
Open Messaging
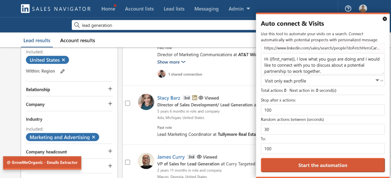click(207, 9)
